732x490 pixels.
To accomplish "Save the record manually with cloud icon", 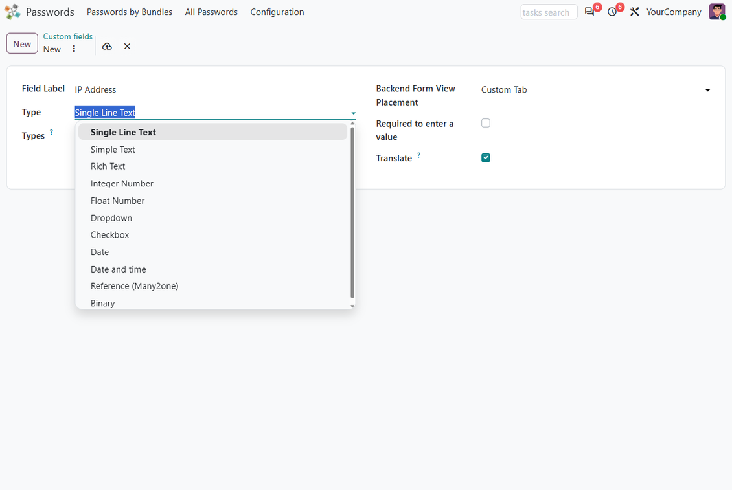I will coord(107,46).
